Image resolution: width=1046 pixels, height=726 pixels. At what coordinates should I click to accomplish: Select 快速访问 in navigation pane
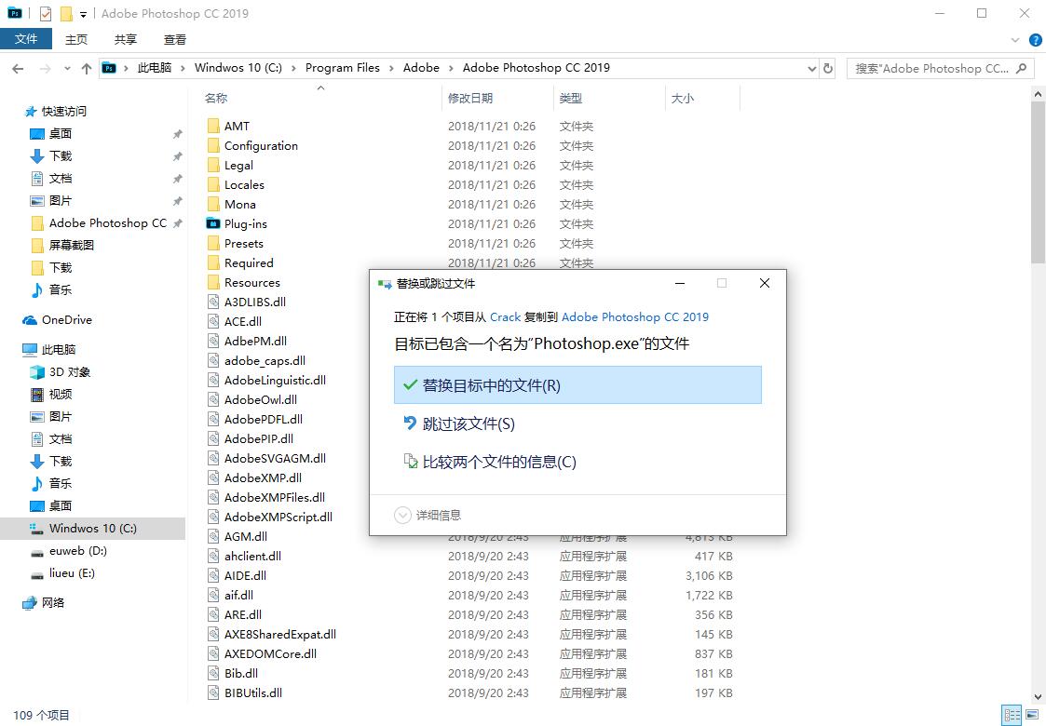[x=63, y=112]
